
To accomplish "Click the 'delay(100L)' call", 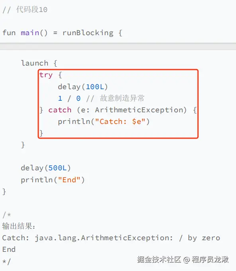I will [83, 87].
